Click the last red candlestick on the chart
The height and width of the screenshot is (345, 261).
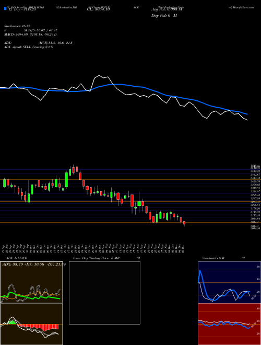184,224
